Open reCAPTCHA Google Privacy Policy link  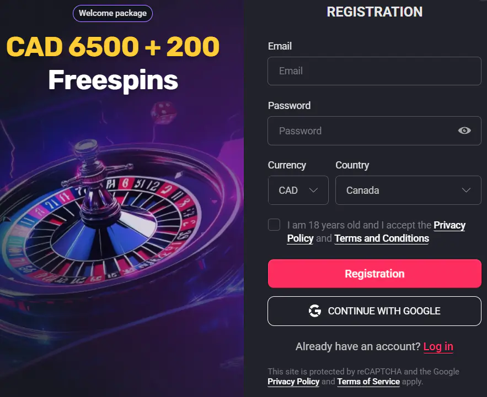click(x=293, y=382)
